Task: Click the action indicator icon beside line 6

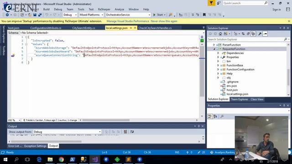Action: tap(13, 55)
